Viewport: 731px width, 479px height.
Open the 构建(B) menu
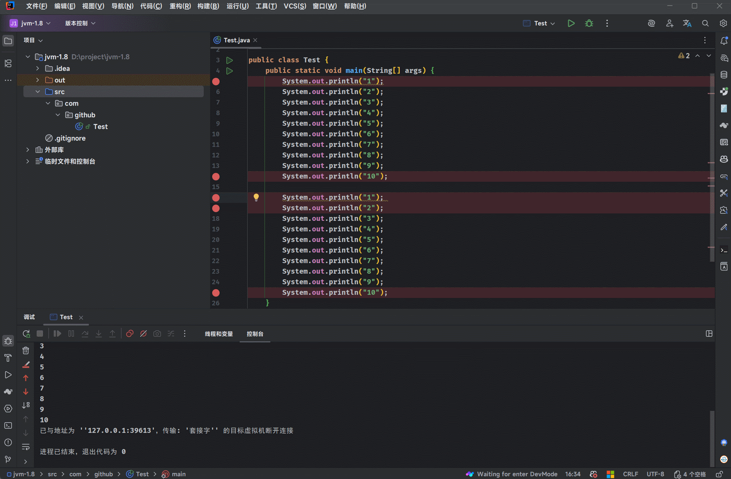coord(208,6)
